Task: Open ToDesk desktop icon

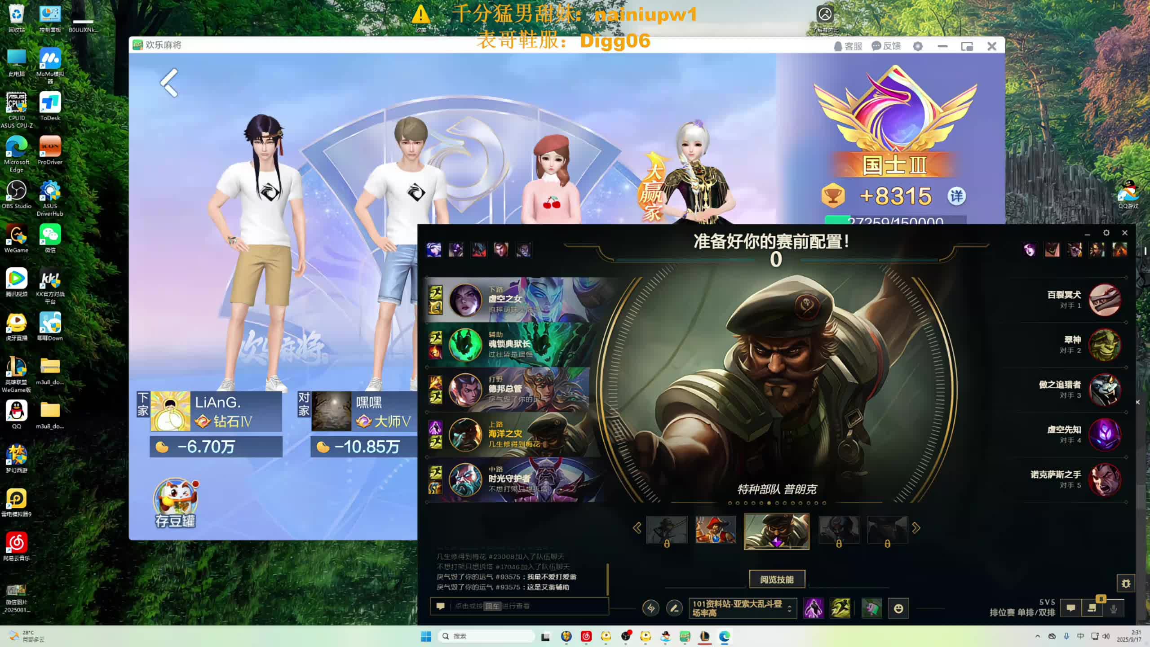Action: point(50,106)
